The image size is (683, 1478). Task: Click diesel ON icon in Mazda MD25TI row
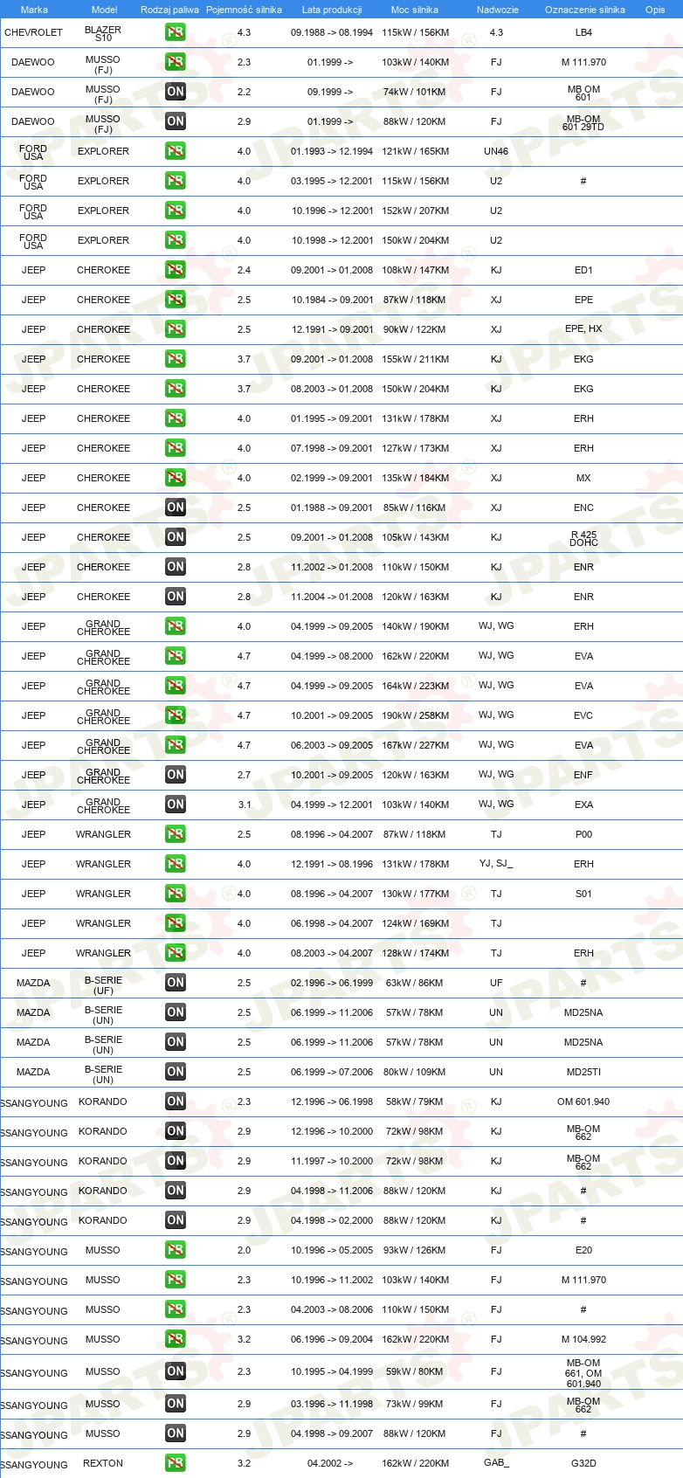(176, 1072)
